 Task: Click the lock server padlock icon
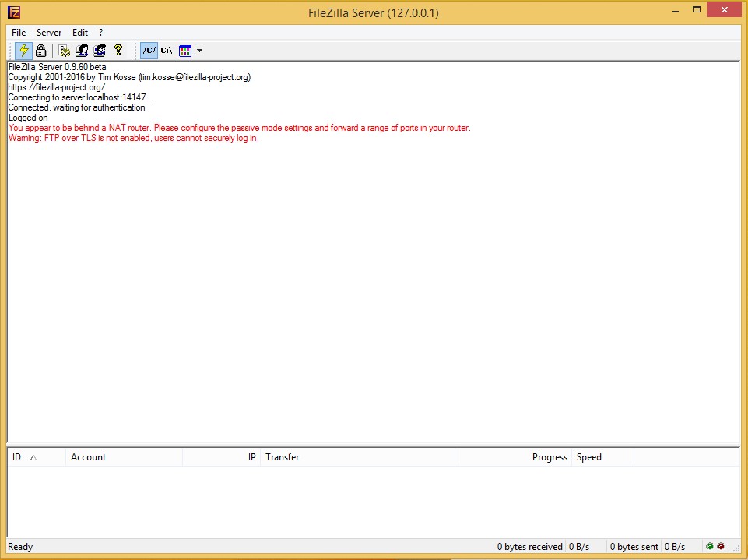coord(41,50)
